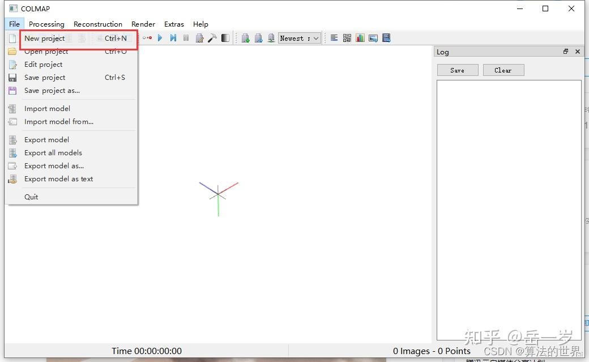Open the Processing menu

click(x=46, y=24)
